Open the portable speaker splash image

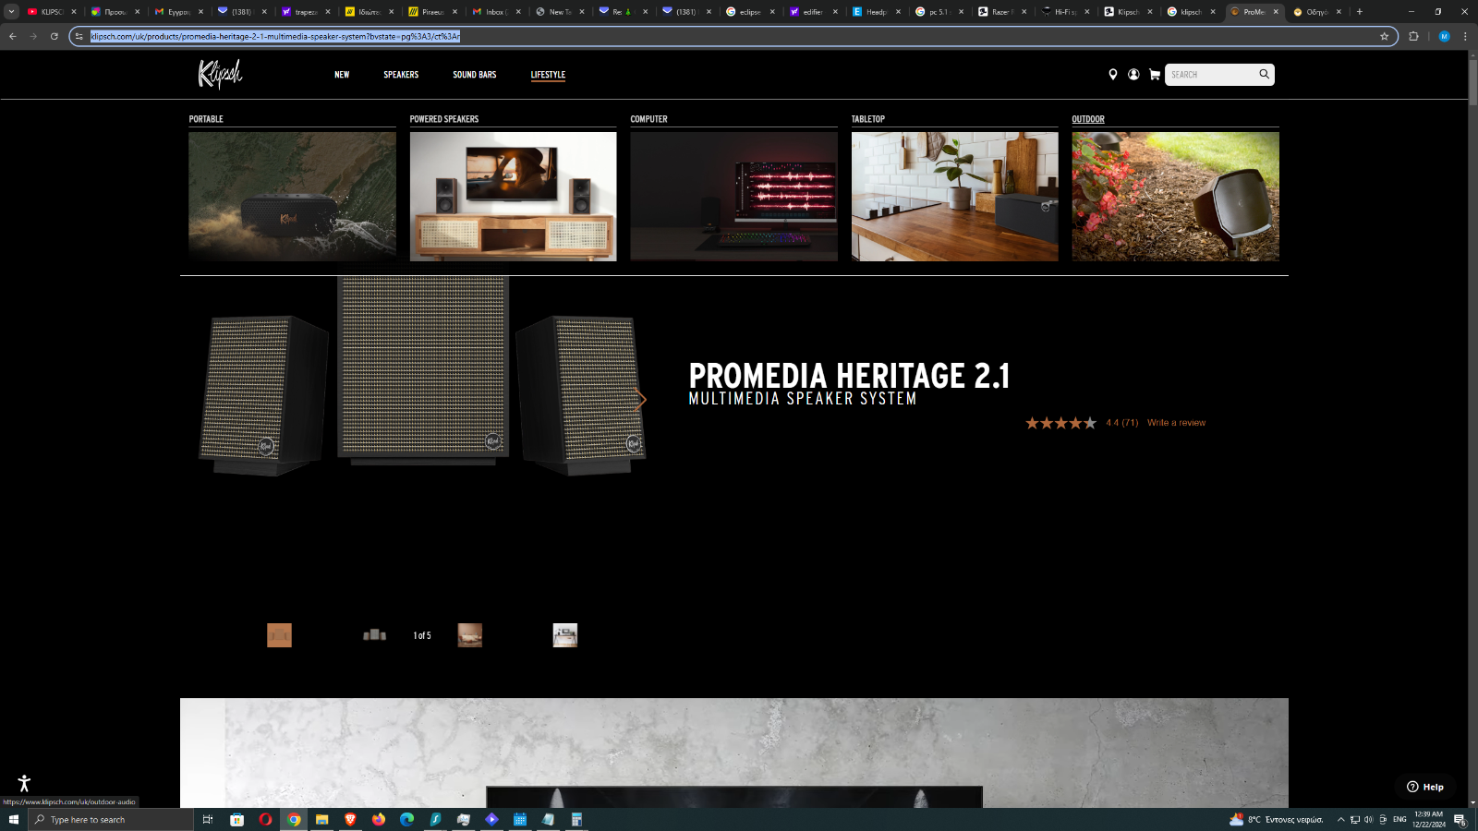click(292, 196)
